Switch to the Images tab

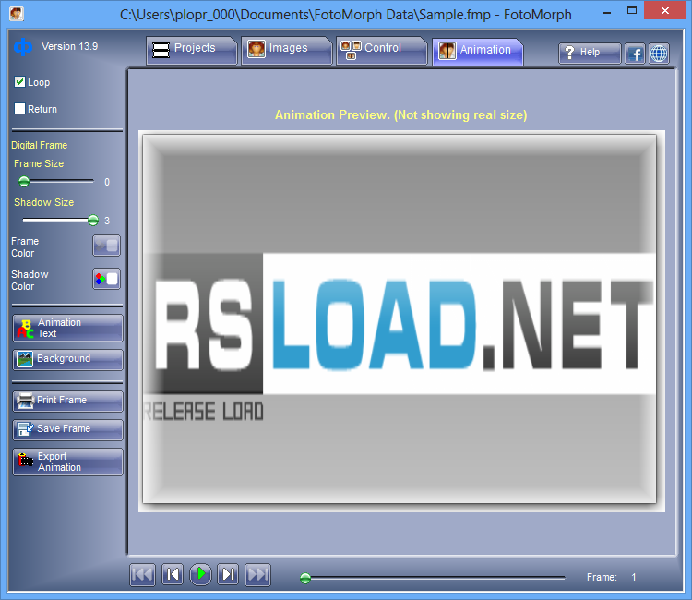(287, 51)
